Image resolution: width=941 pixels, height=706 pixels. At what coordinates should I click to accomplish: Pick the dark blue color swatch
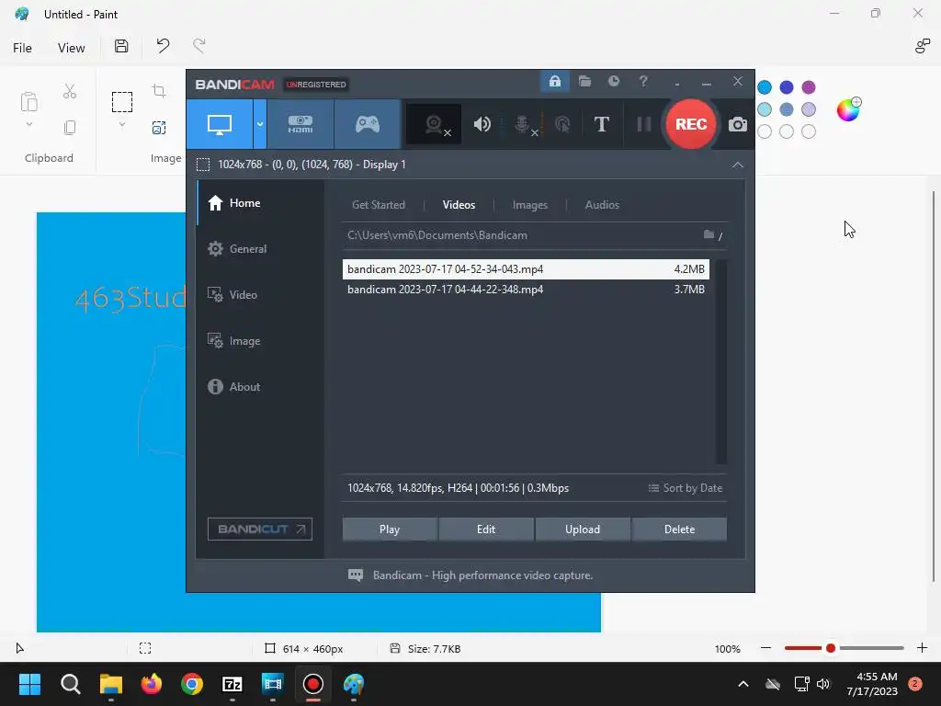(x=787, y=87)
